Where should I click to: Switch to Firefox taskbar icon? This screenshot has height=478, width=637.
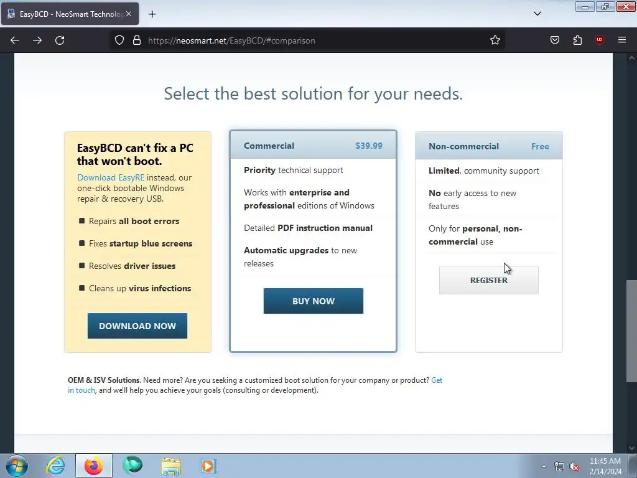tap(94, 466)
